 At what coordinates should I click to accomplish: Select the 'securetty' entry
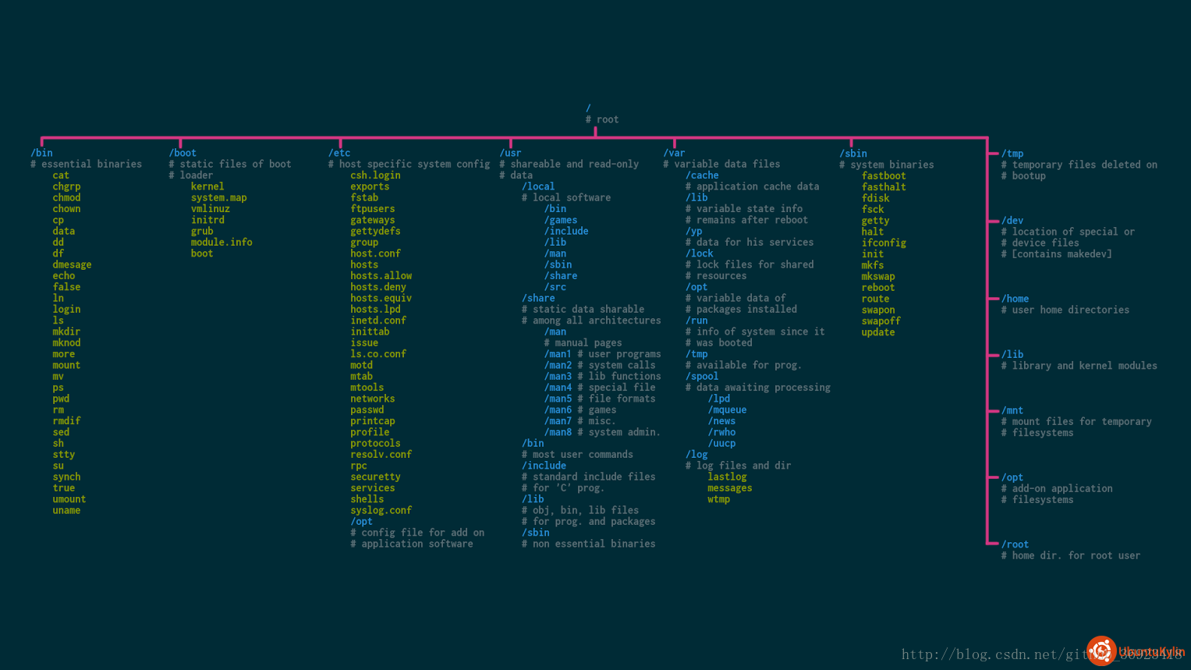pyautogui.click(x=375, y=477)
